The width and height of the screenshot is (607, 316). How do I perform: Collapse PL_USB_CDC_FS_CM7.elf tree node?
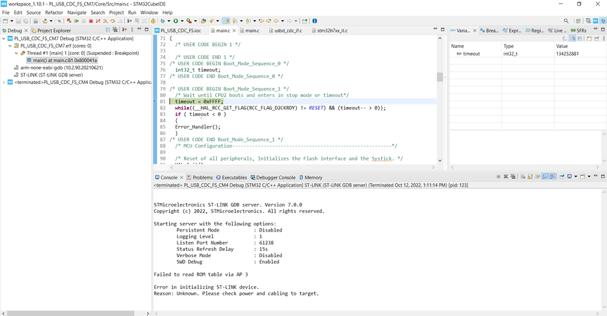10,46
